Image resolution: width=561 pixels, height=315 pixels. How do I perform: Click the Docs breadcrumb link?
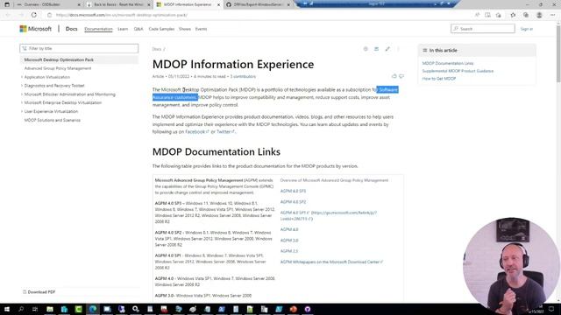(x=156, y=49)
